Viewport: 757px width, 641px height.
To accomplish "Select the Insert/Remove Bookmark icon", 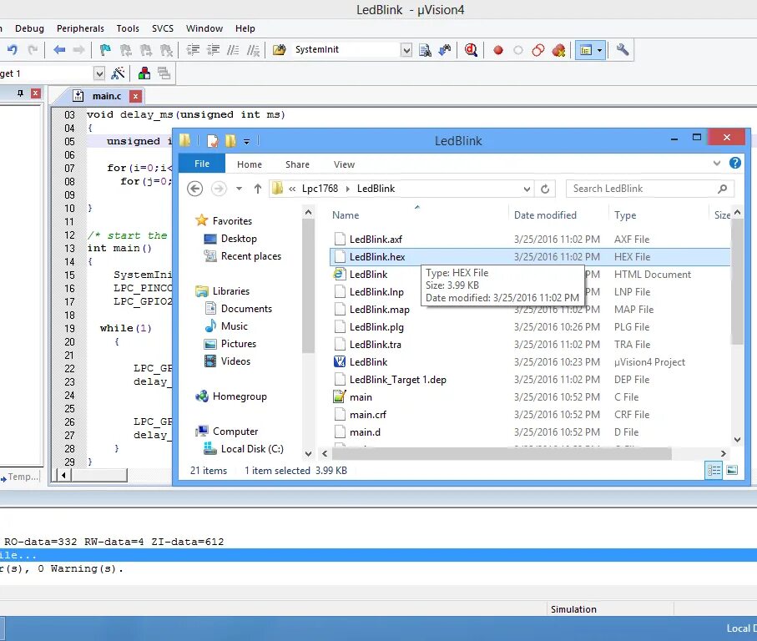I will (104, 50).
